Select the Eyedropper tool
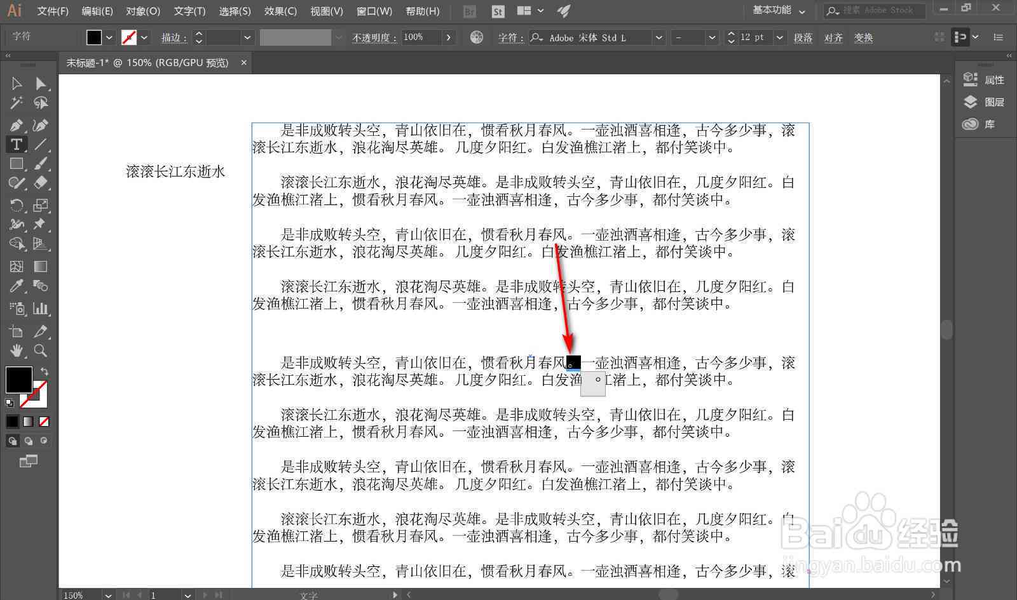Image resolution: width=1017 pixels, height=600 pixels. [17, 286]
